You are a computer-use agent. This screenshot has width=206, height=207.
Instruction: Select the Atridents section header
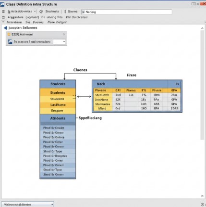[58, 118]
